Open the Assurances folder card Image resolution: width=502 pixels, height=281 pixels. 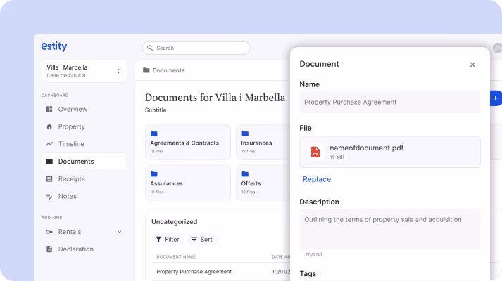tap(187, 183)
